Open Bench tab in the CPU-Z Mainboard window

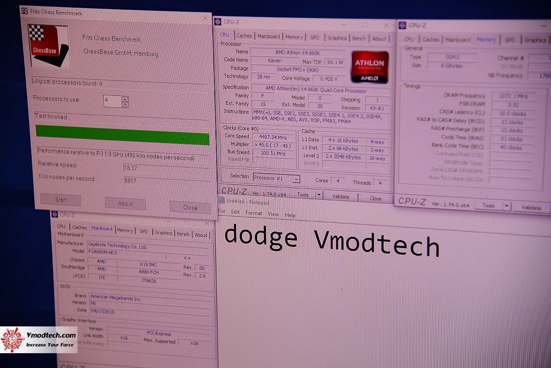183,234
